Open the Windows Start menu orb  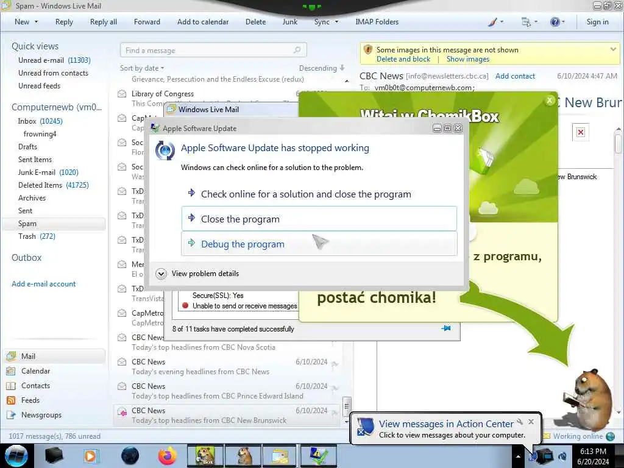click(x=16, y=456)
